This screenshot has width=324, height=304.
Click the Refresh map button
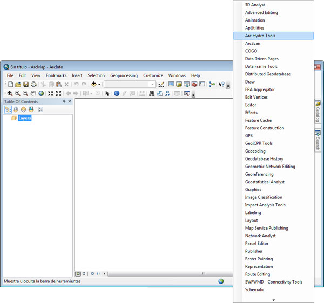[92, 274]
